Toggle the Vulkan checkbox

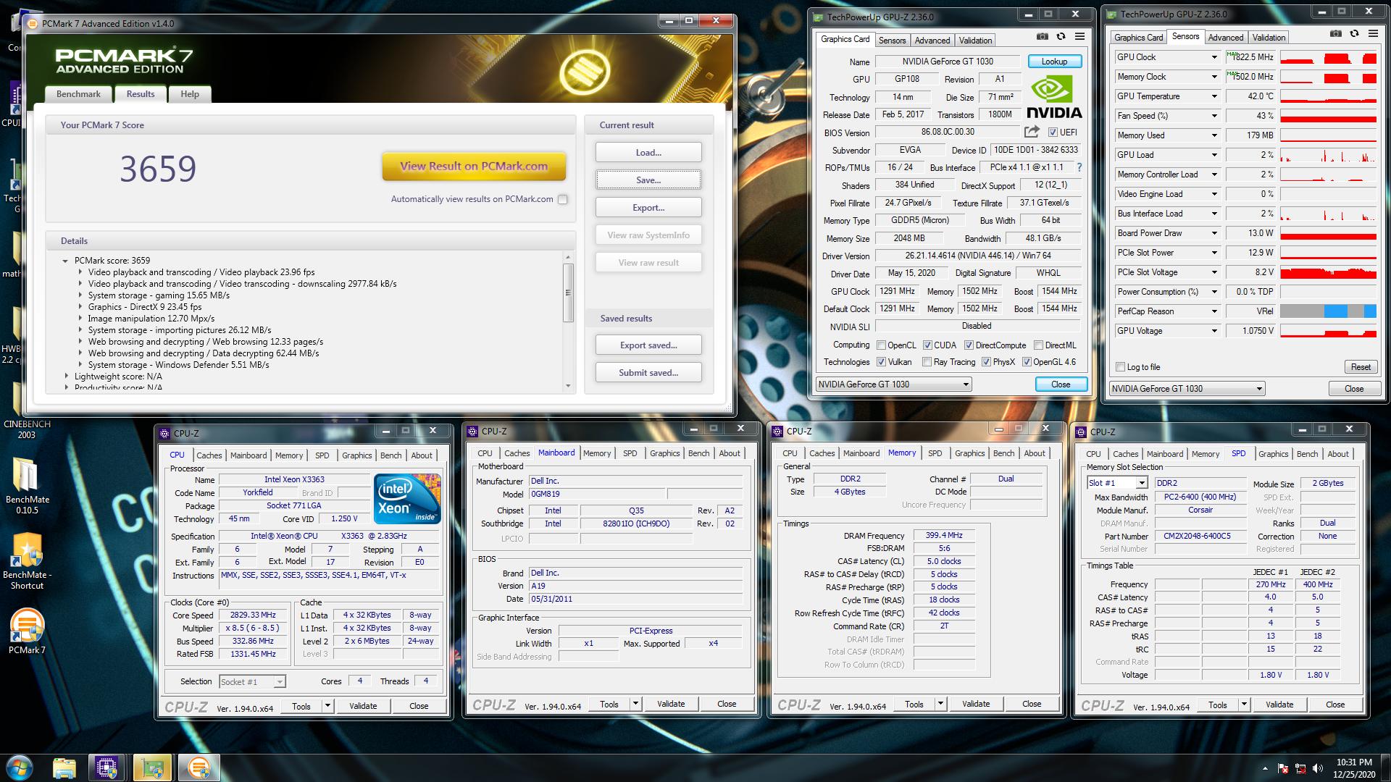881,362
